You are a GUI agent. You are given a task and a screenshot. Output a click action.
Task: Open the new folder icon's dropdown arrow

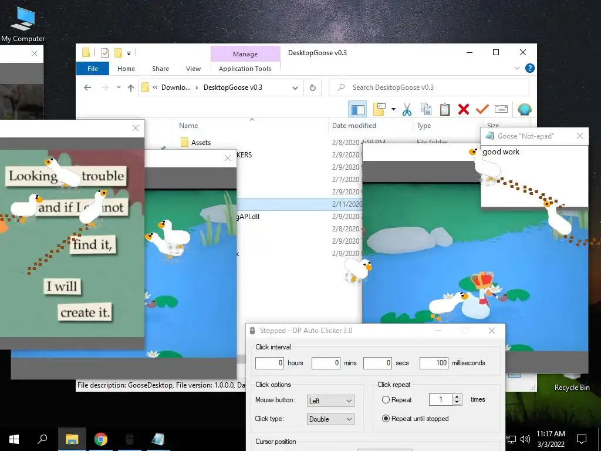[x=393, y=109]
